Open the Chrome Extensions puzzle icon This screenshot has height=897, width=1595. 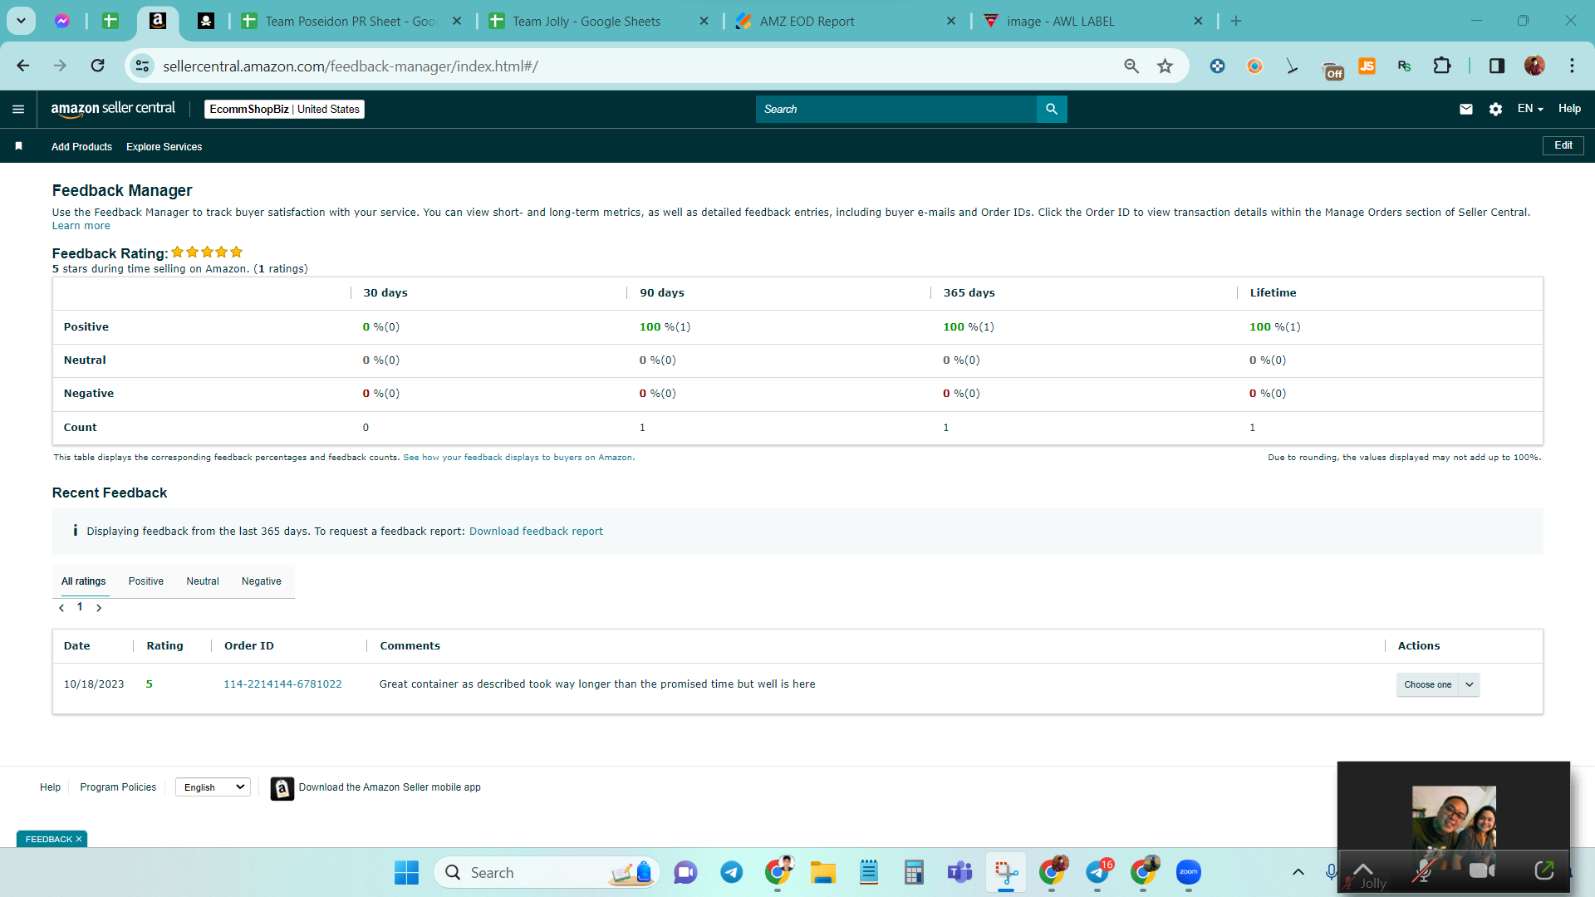click(1442, 66)
